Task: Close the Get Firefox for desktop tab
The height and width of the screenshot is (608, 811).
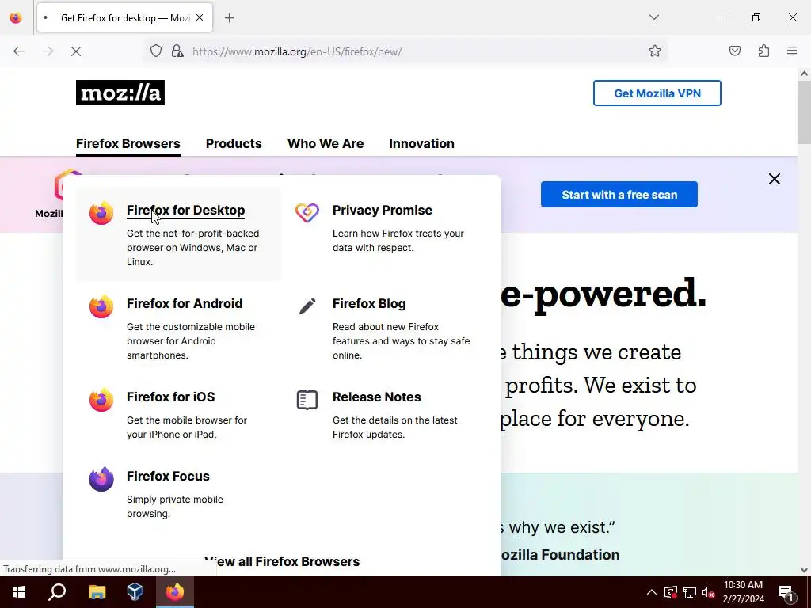Action: (200, 17)
